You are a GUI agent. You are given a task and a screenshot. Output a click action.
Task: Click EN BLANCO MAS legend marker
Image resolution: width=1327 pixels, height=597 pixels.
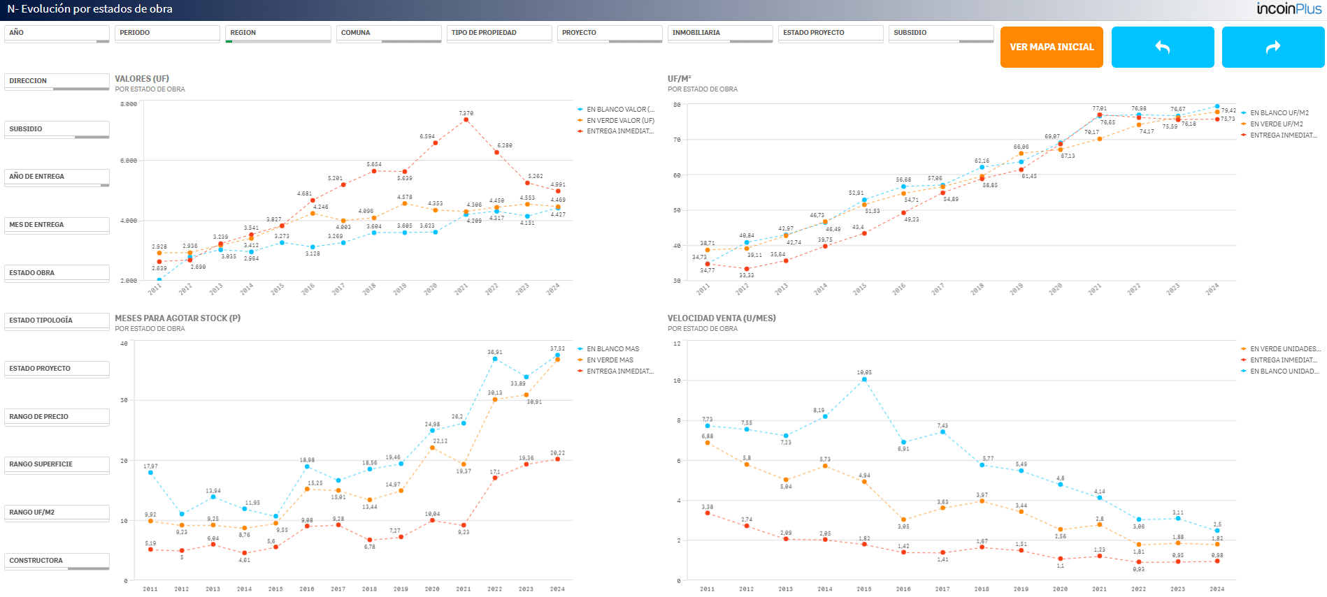coord(580,349)
